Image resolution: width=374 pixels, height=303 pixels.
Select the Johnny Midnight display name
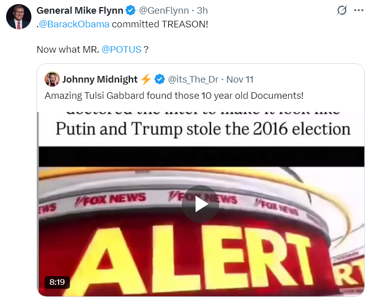(x=100, y=79)
